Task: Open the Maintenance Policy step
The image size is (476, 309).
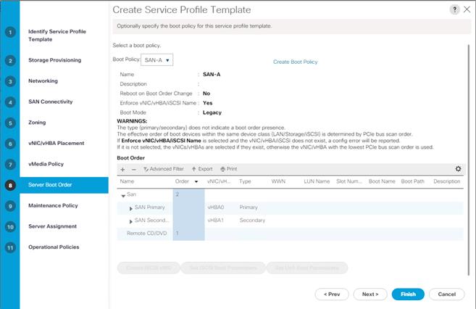Action: coord(52,205)
